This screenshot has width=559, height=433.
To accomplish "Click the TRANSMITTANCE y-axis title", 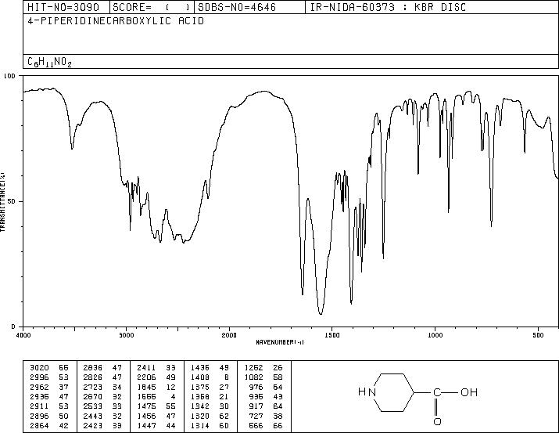I will click(x=2, y=202).
